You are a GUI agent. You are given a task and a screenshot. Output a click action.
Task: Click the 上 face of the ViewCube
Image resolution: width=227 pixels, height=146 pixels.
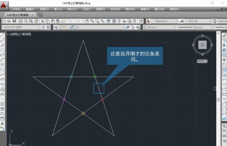pos(202,45)
